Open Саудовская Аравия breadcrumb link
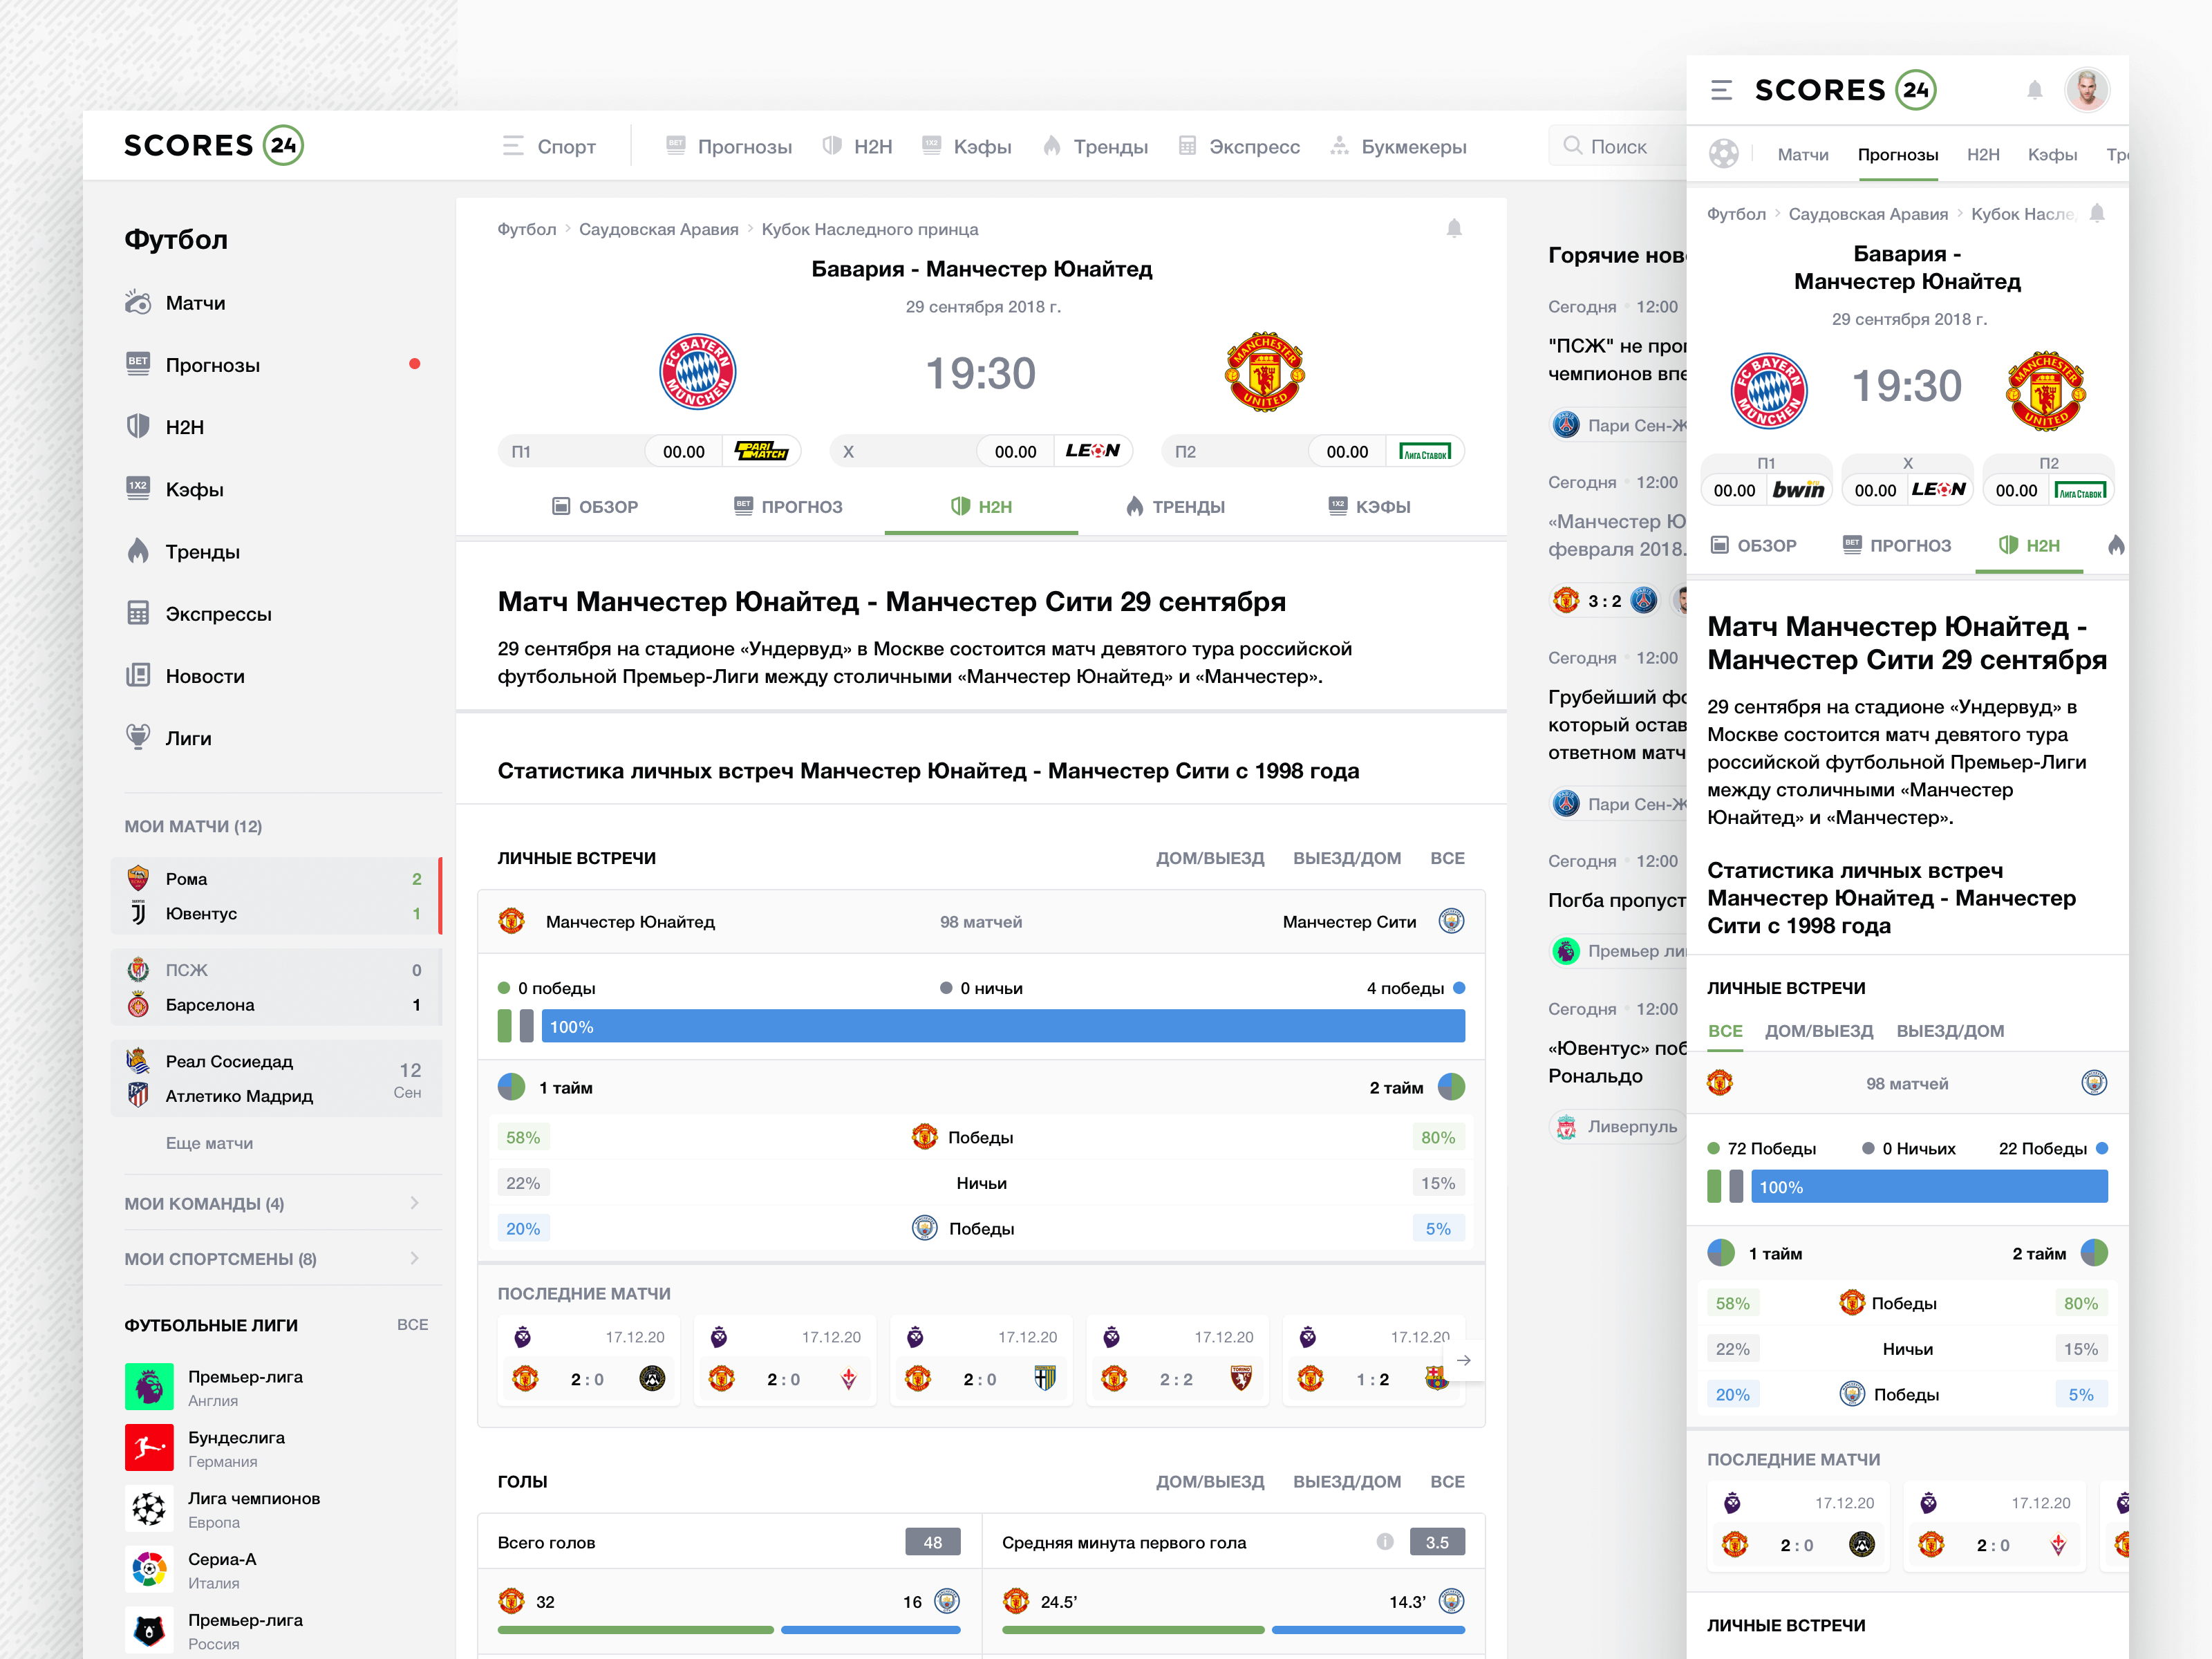The height and width of the screenshot is (1659, 2212). click(x=658, y=229)
